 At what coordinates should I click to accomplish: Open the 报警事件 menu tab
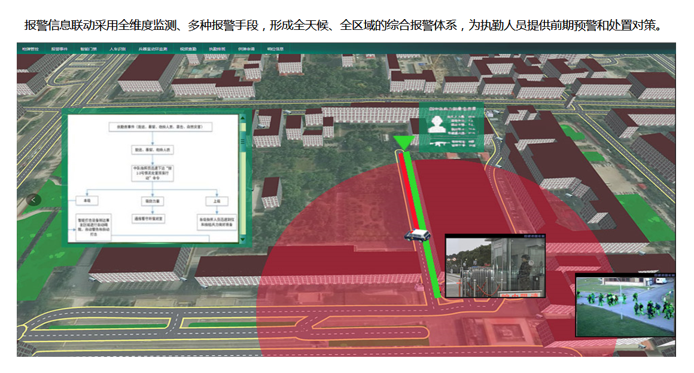pos(59,49)
